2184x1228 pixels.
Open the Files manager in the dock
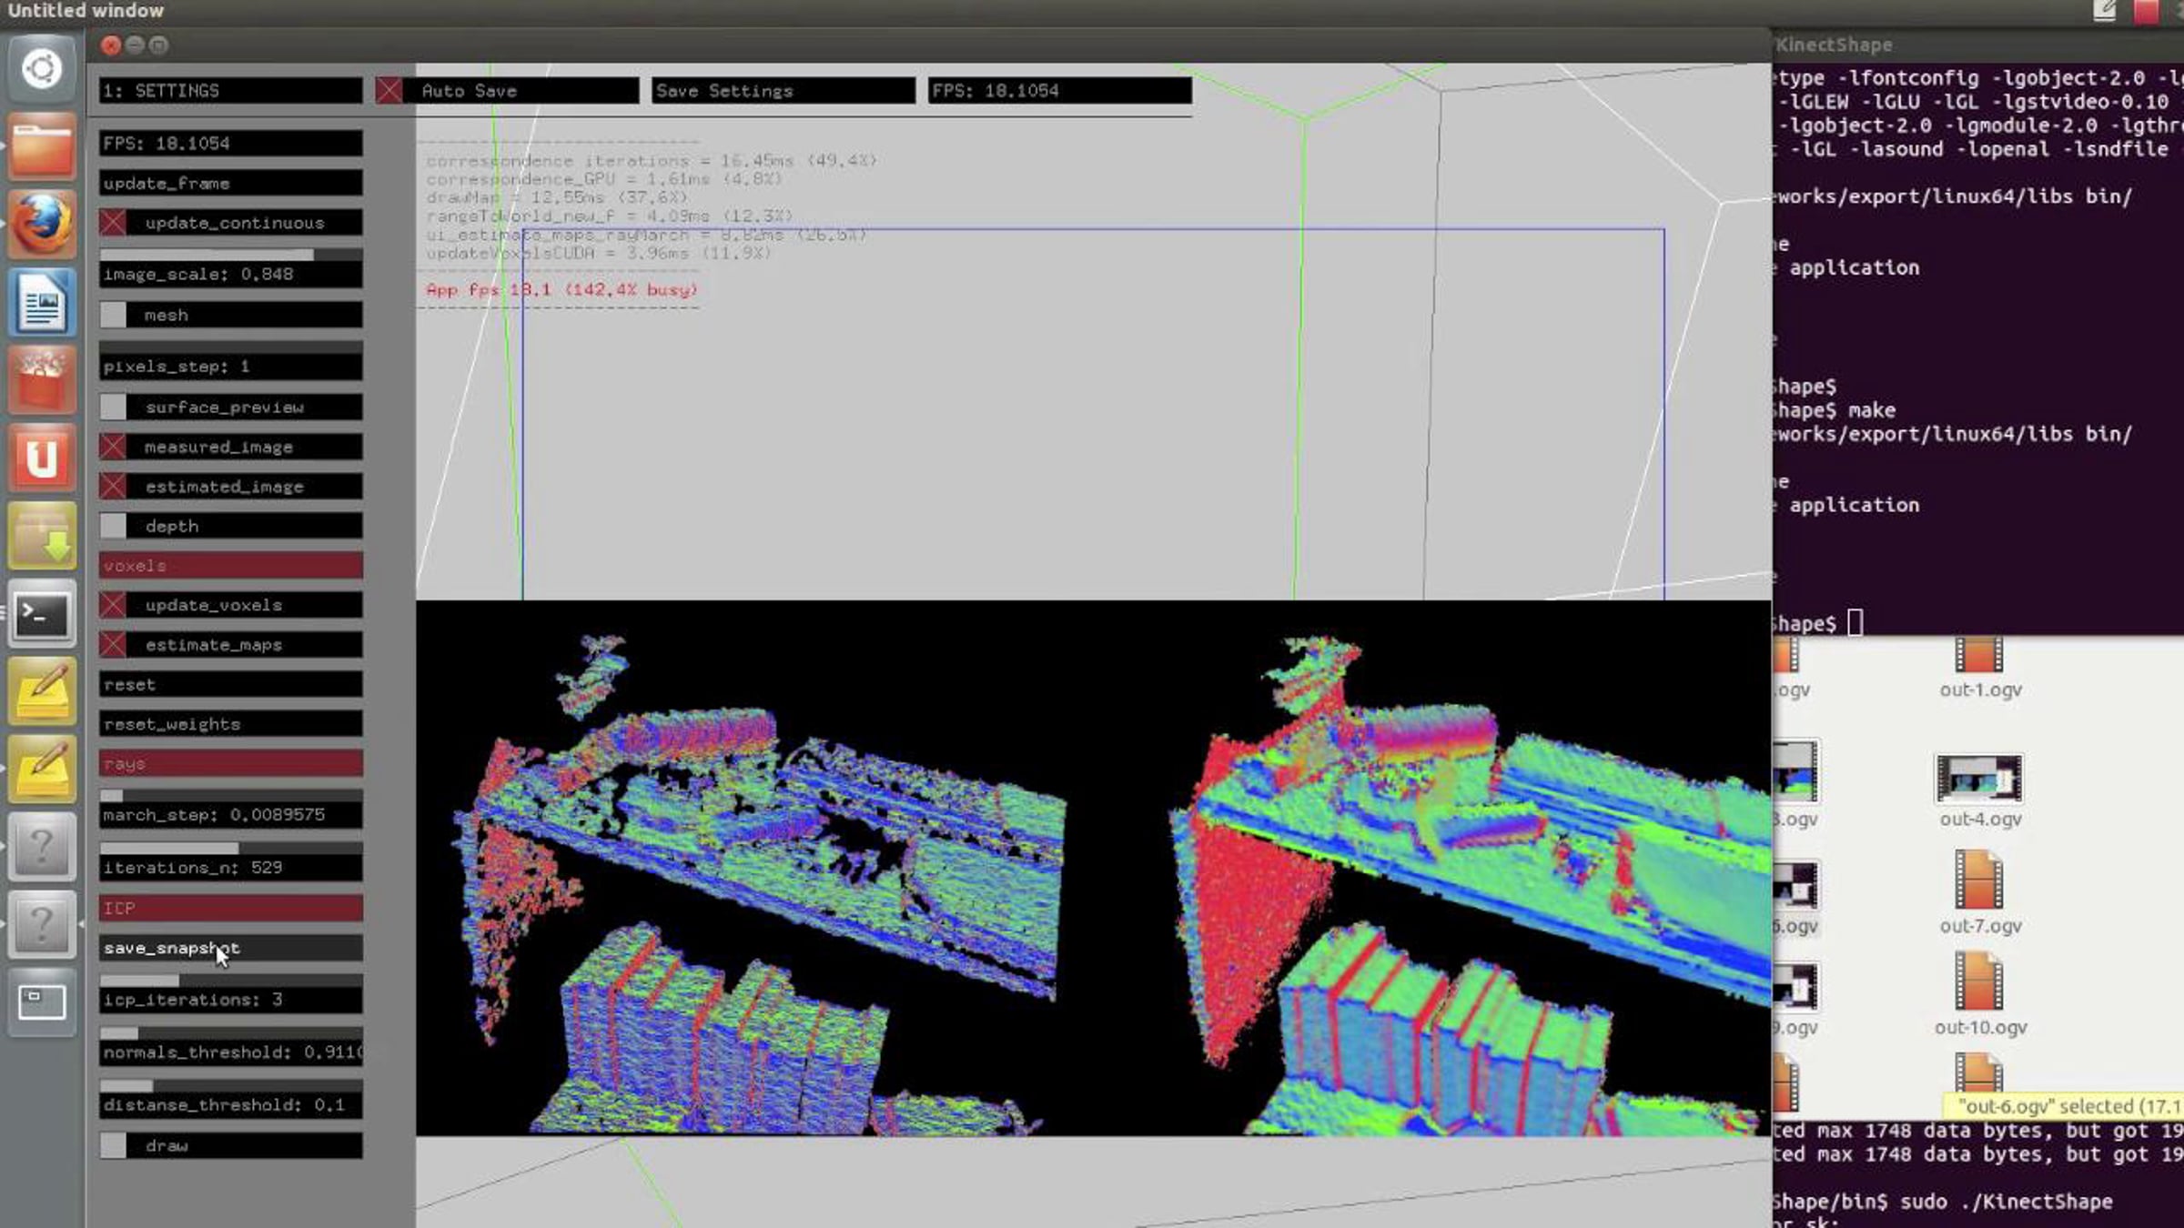coord(42,146)
